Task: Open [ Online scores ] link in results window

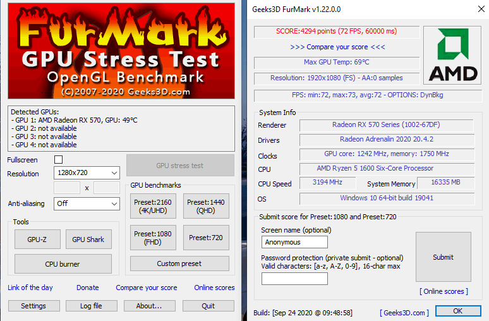Action: coord(444,291)
